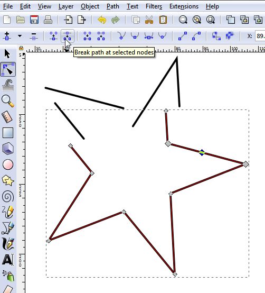
Task: Open the Object menu
Action: 90,6
